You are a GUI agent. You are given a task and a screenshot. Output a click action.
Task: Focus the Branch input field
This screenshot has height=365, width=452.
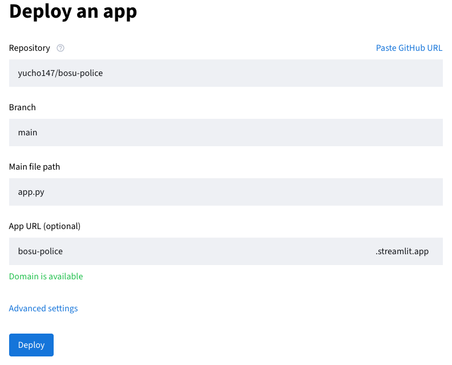[225, 133]
